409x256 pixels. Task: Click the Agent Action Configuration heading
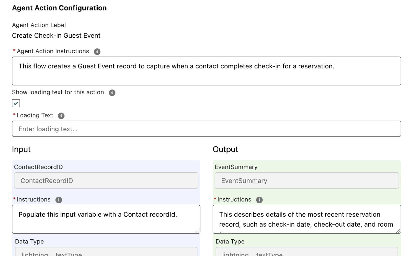pyautogui.click(x=59, y=8)
